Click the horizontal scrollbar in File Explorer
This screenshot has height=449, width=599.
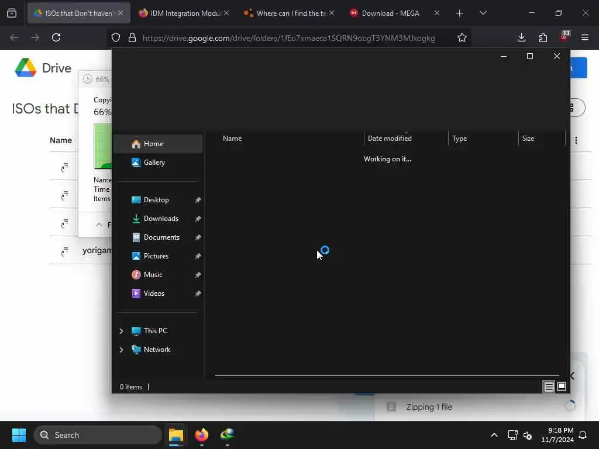(387, 375)
